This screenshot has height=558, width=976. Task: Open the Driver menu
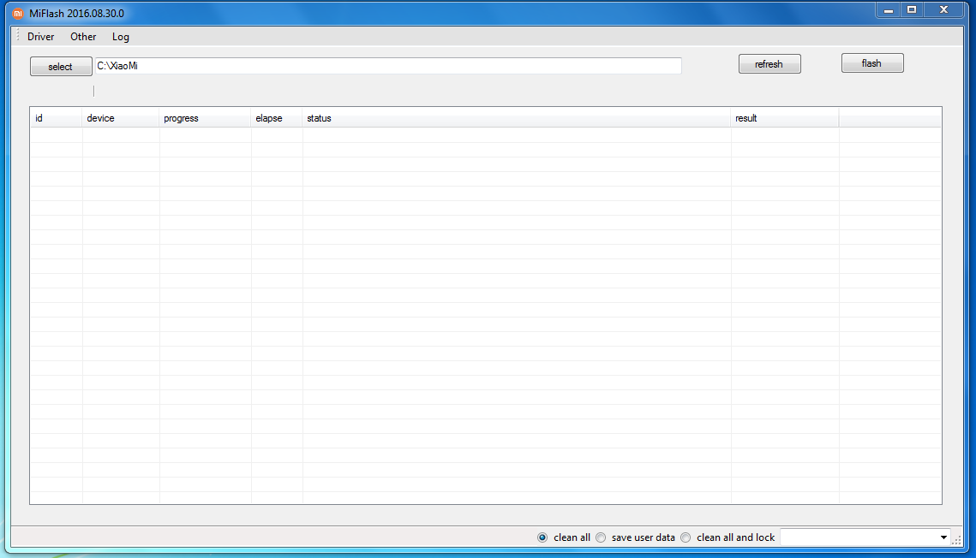[x=40, y=37]
